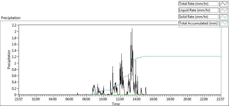Select the Liquid Rate (mm/hr) legend label

click(x=198, y=10)
